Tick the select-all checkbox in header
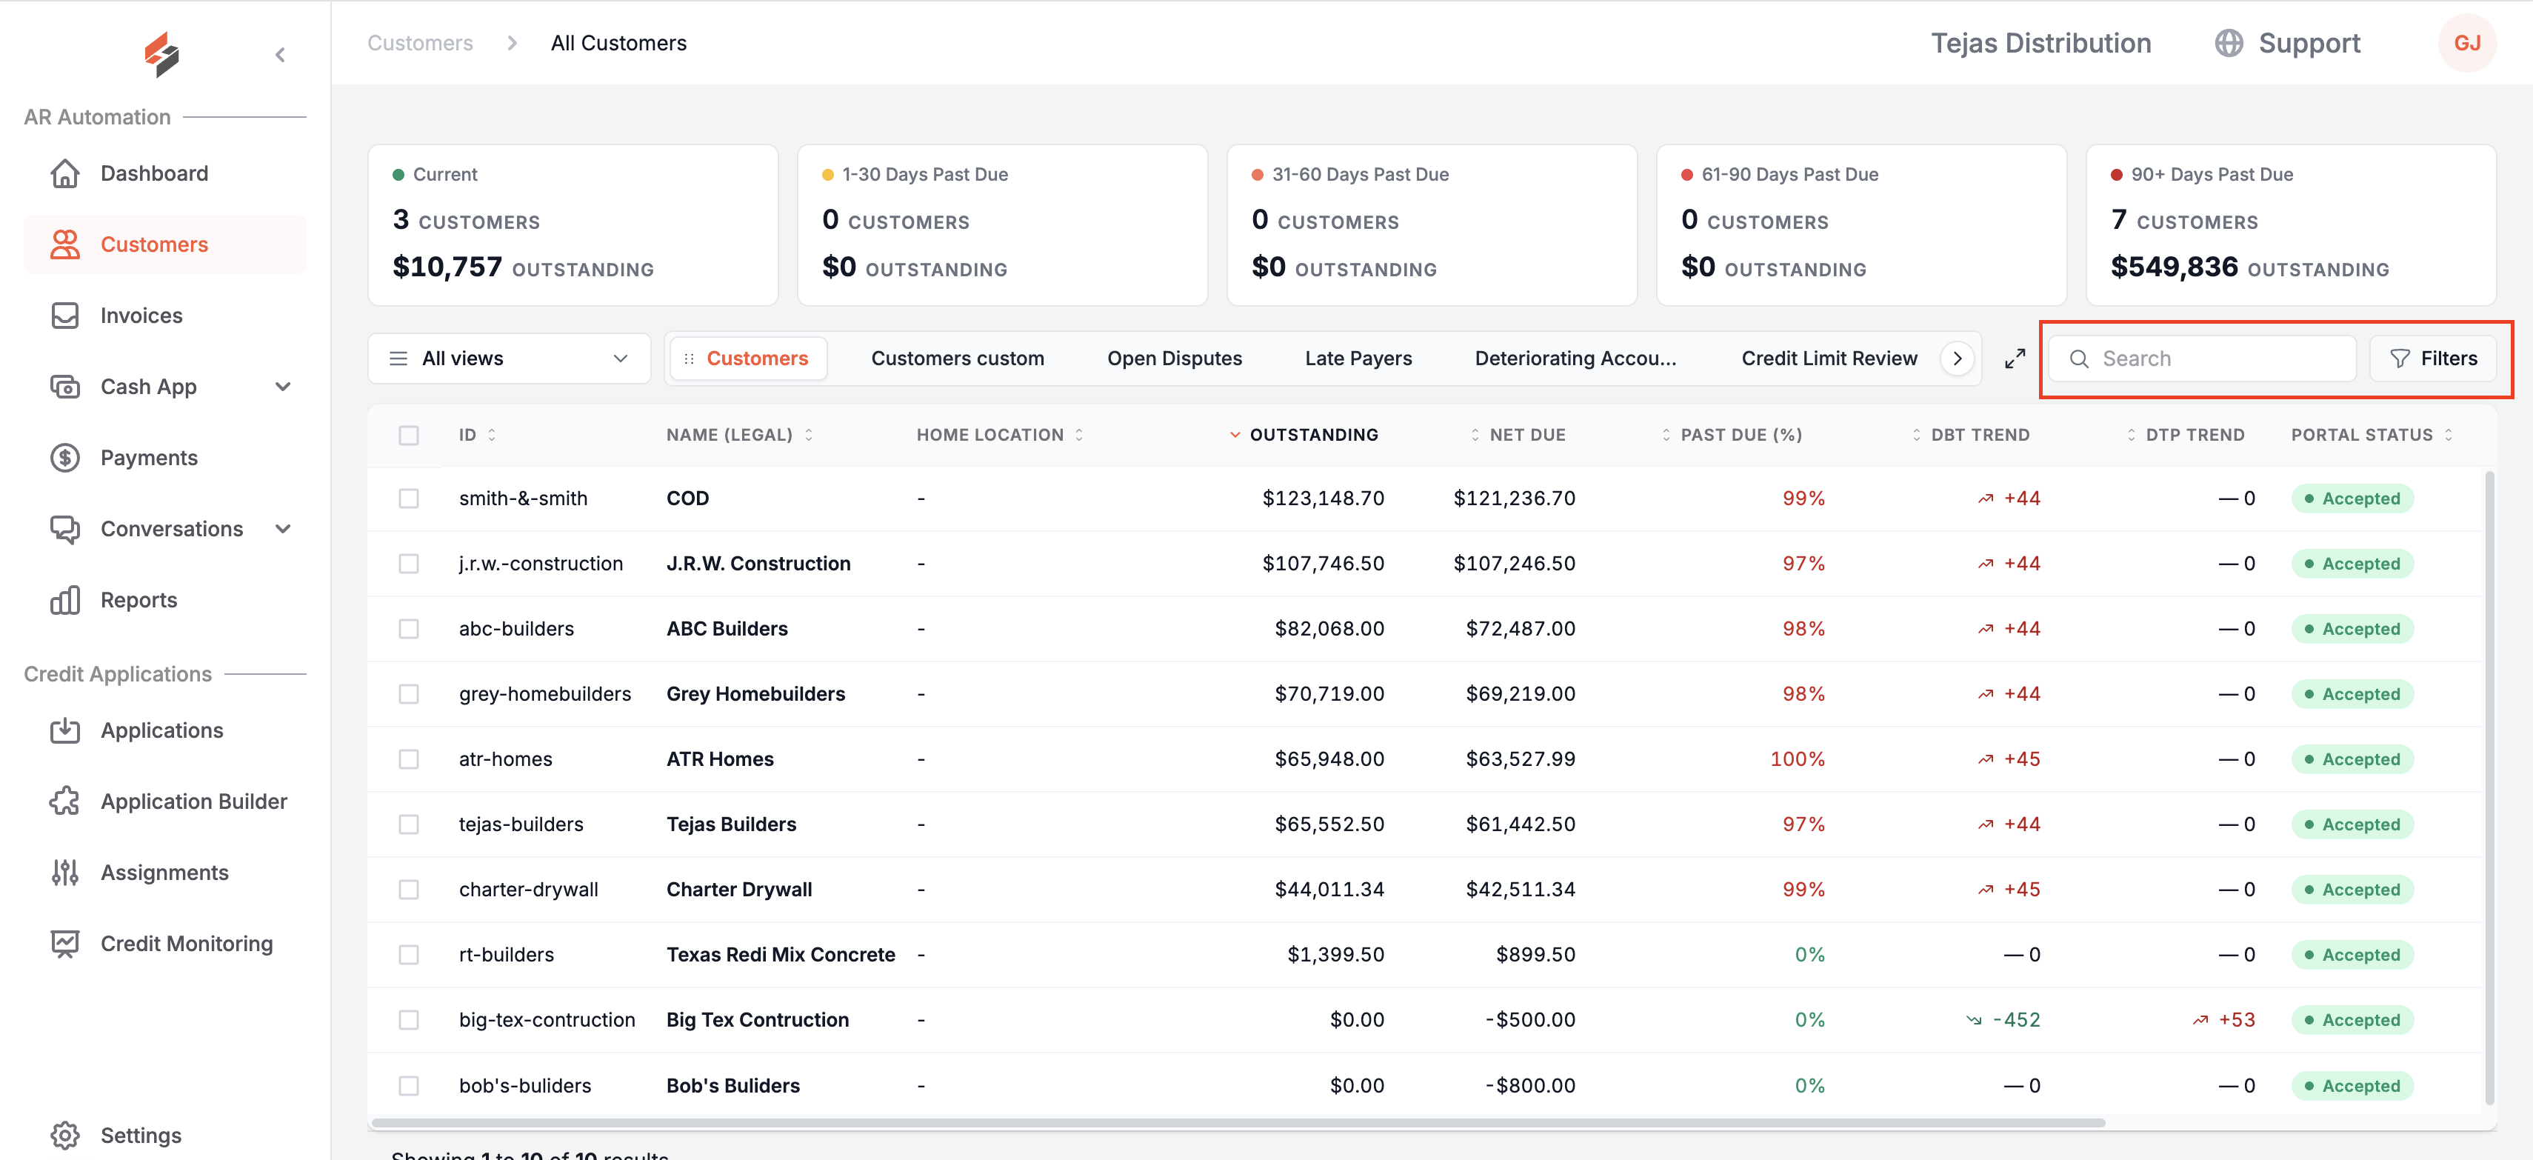The height and width of the screenshot is (1160, 2533). (409, 436)
